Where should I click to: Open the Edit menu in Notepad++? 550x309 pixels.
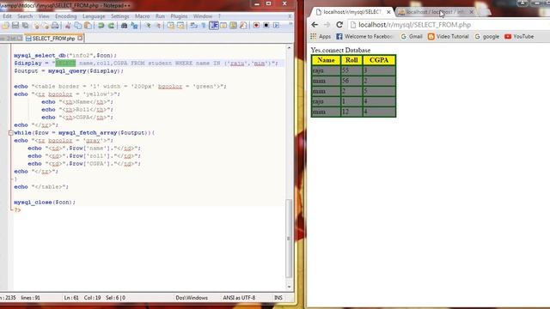tap(7, 16)
